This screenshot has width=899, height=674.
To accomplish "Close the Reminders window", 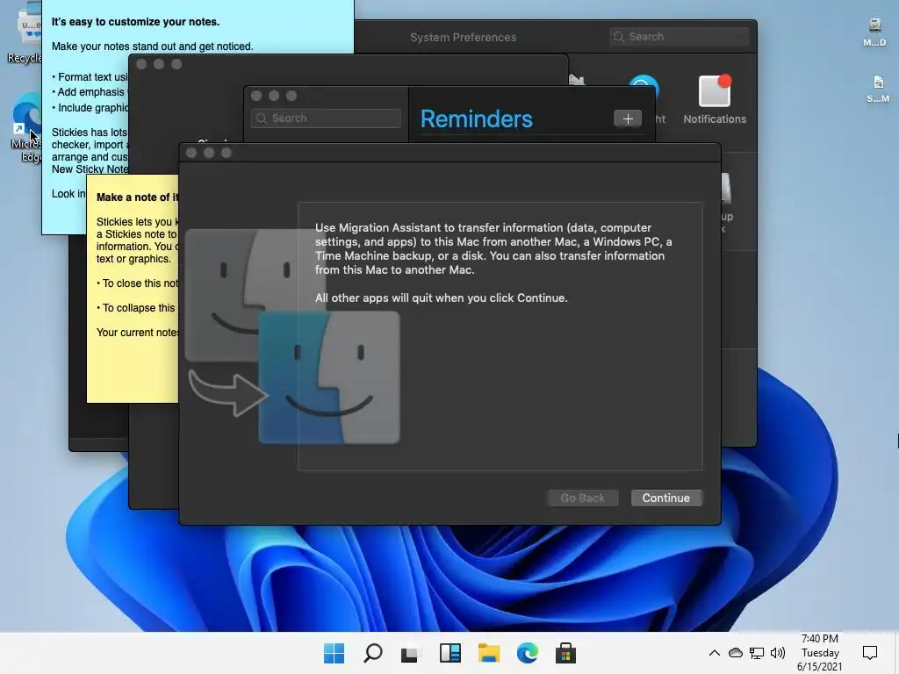I will 256,96.
